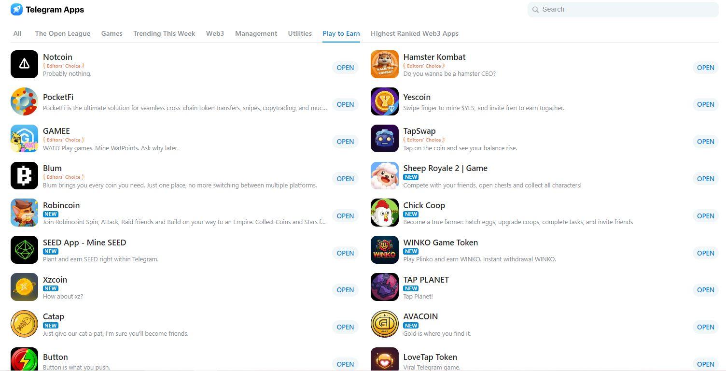Select the Blum app icon
The image size is (726, 371).
click(24, 176)
